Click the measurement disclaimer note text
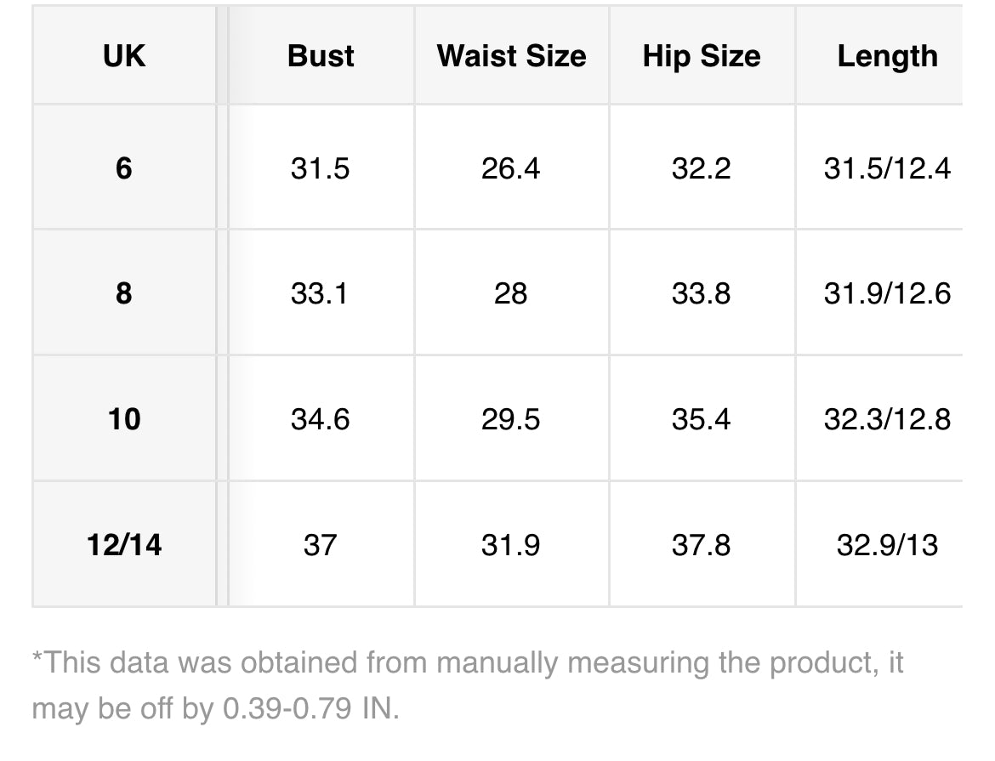 click(468, 685)
